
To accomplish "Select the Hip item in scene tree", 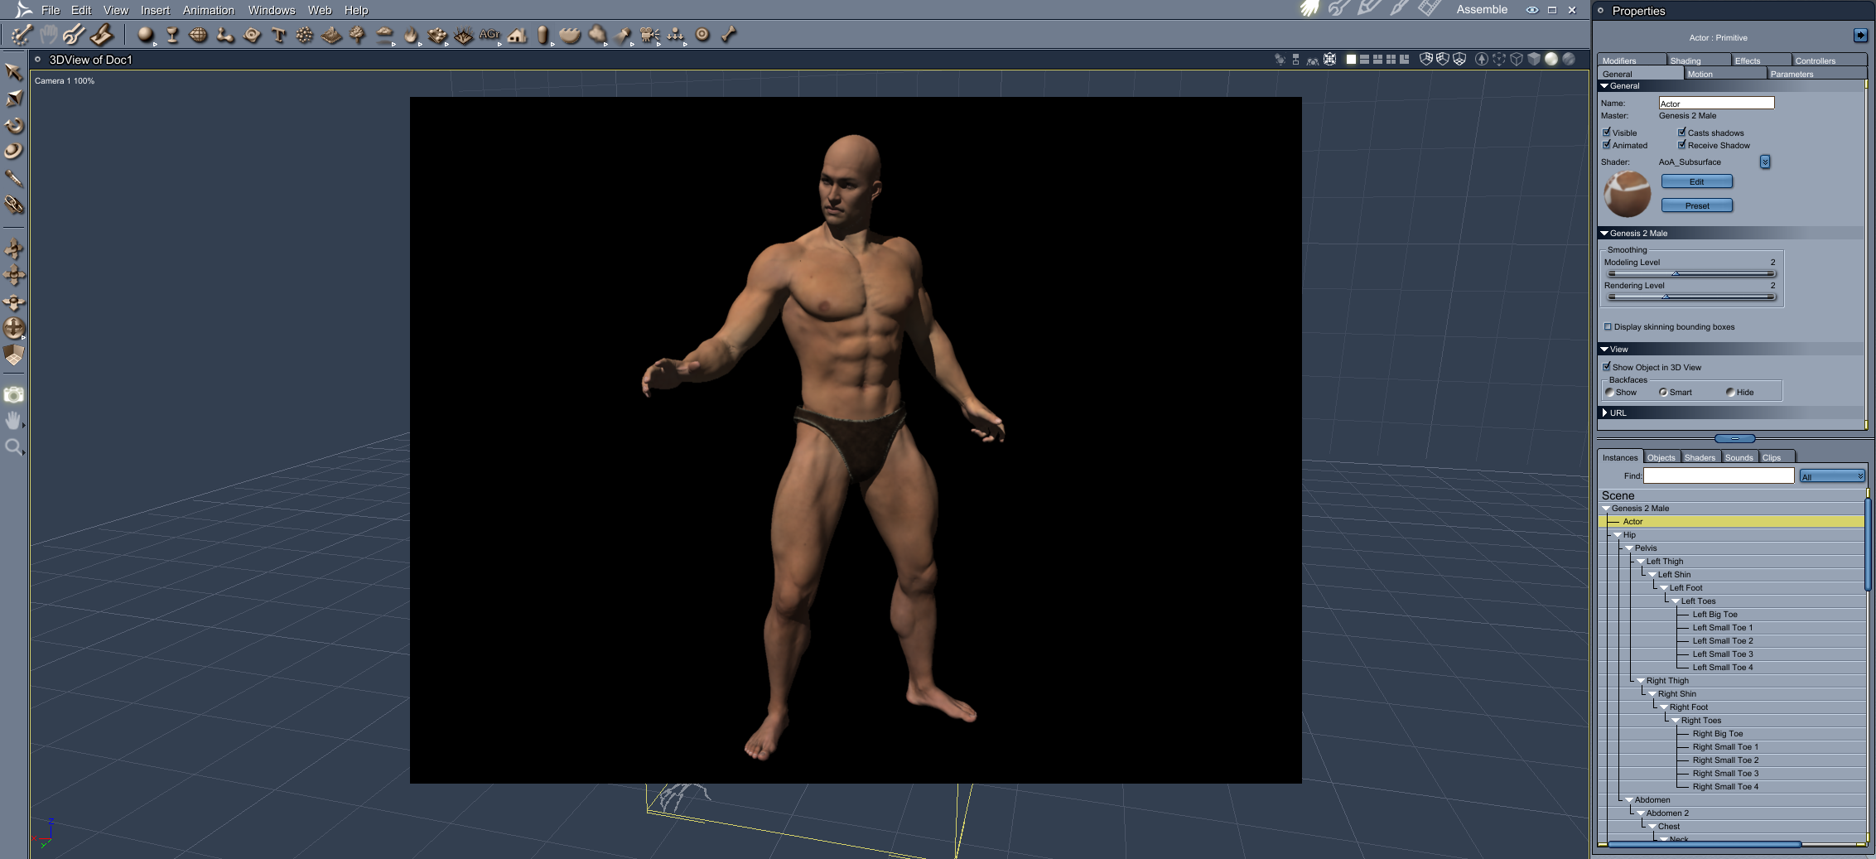I will pyautogui.click(x=1629, y=535).
